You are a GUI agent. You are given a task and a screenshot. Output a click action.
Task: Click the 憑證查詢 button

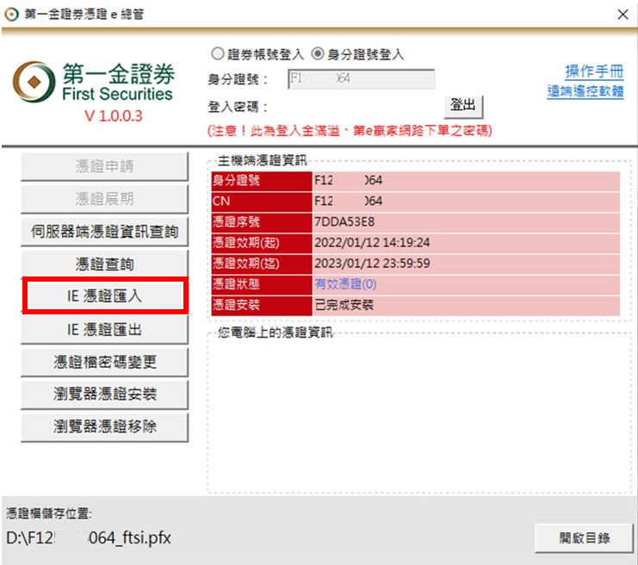pos(104,264)
